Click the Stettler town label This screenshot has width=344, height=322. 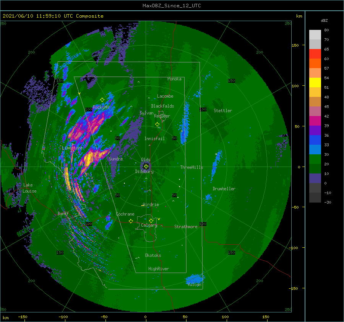point(223,111)
